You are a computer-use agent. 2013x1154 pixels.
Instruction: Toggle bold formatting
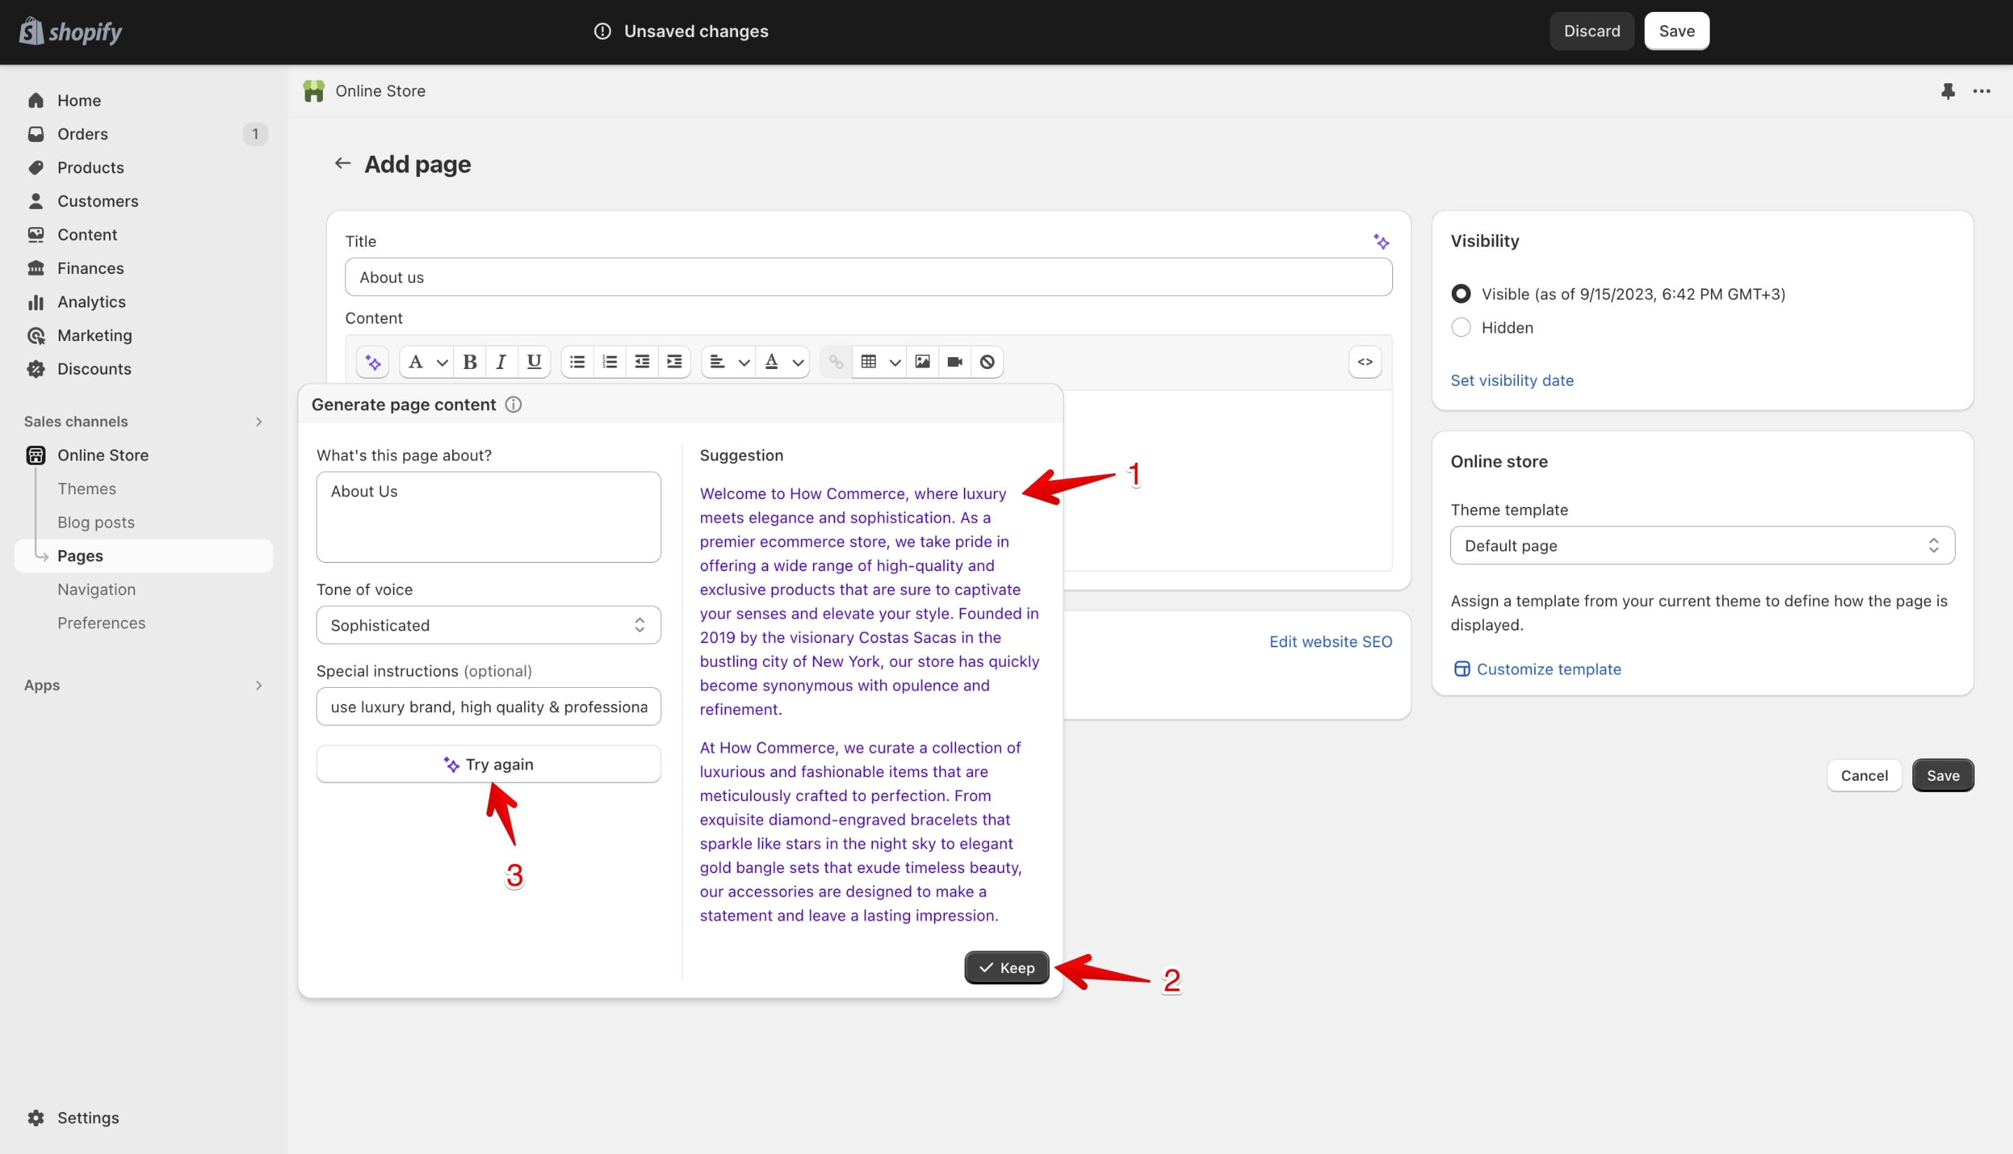469,362
